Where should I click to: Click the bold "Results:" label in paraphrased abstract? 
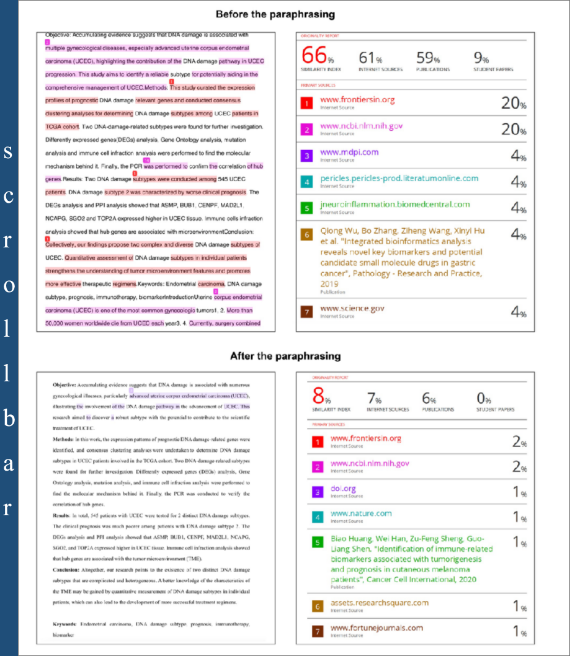click(61, 515)
